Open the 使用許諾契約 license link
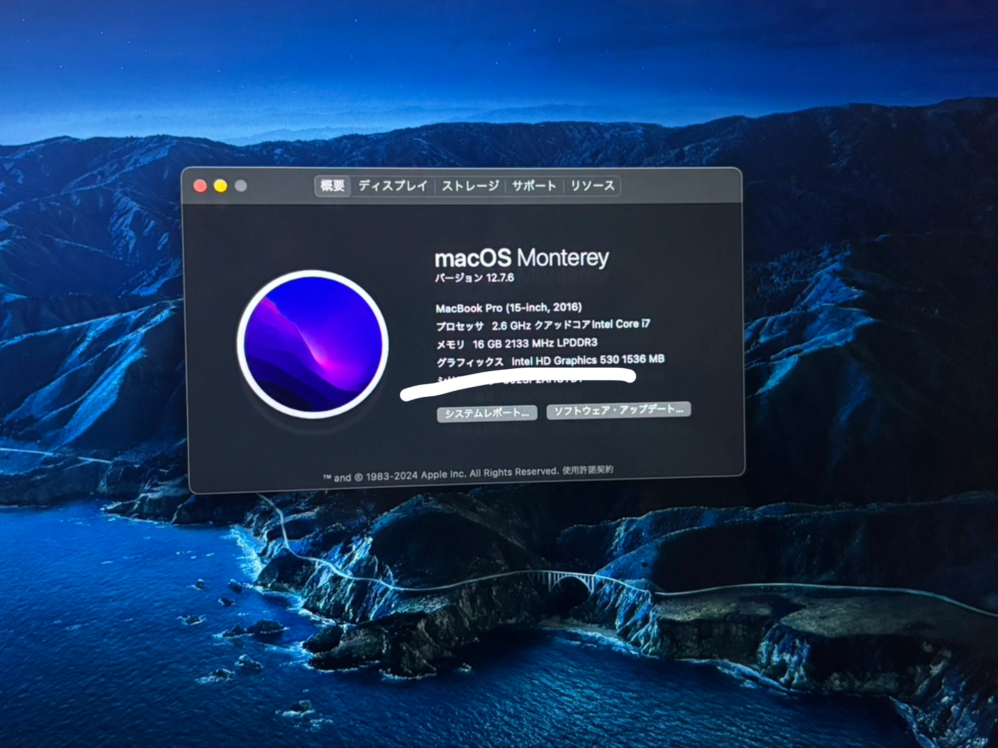Viewport: 998px width, 748px height. (587, 470)
